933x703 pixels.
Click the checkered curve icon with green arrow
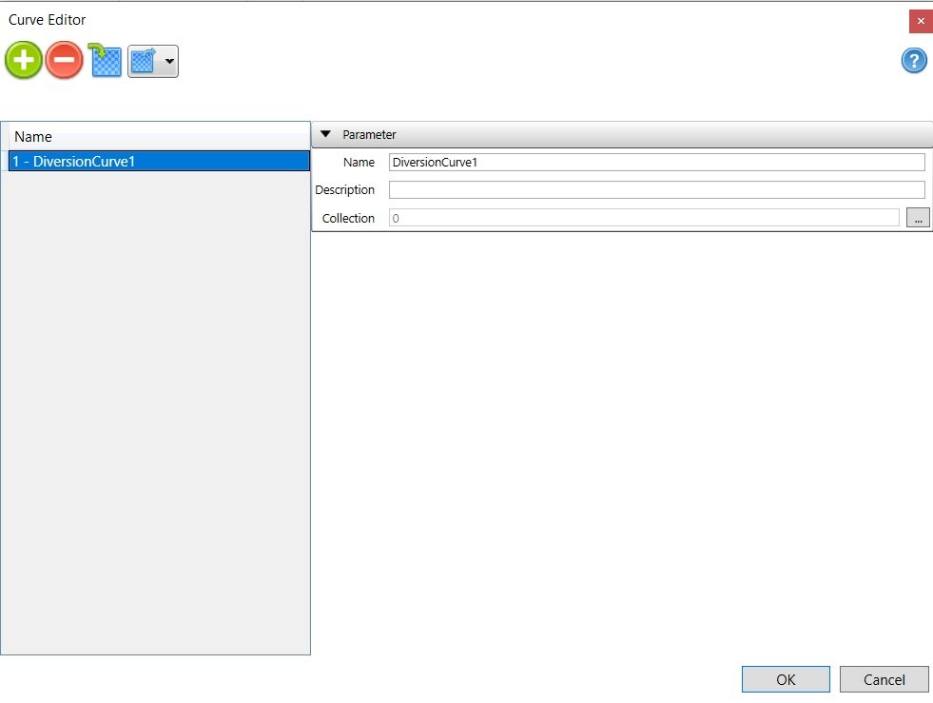click(105, 60)
